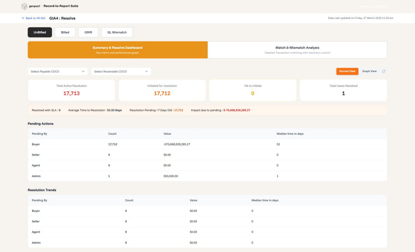Click Agent row in Resolution Trends

tap(207, 232)
